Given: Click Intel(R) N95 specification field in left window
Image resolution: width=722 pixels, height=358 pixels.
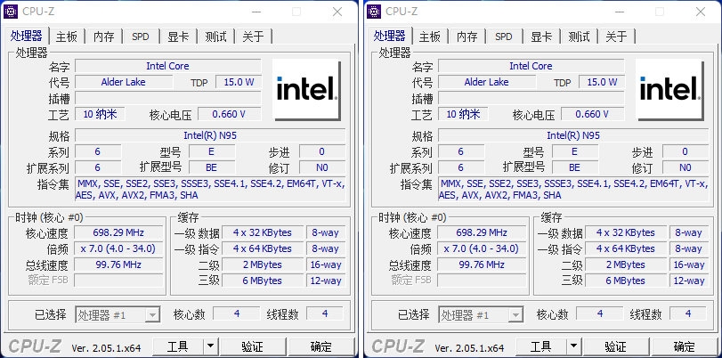Looking at the screenshot, I should coord(210,135).
